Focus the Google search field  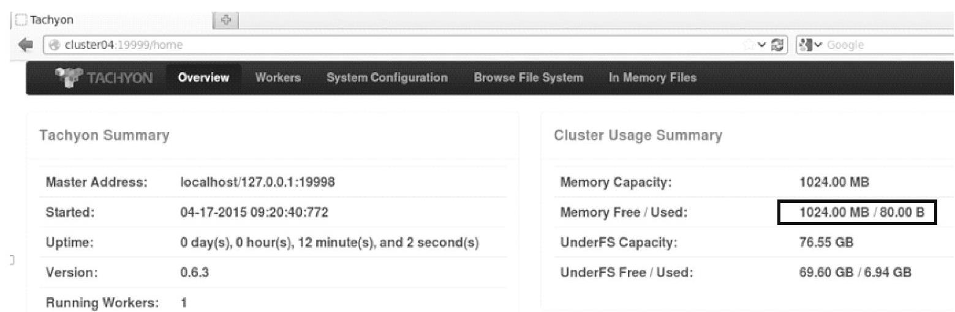[x=888, y=45]
